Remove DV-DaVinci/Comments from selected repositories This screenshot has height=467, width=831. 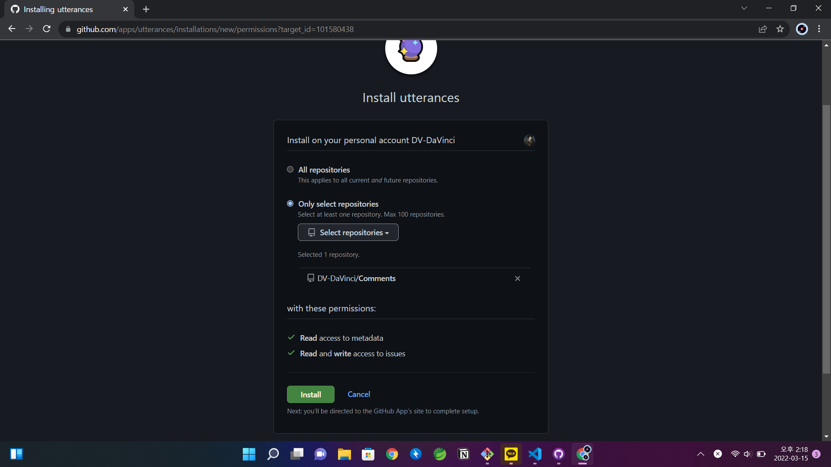517,278
